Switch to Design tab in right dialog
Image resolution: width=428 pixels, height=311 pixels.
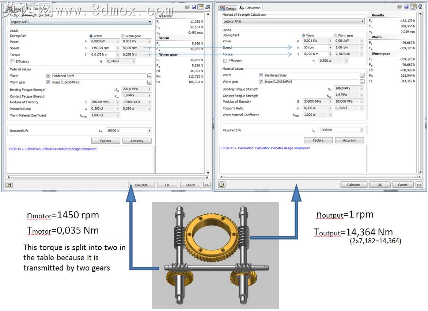coord(228,8)
